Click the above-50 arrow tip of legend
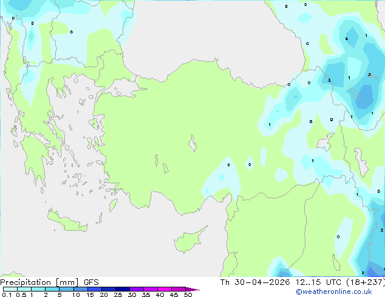Screen dimensions: 385x297 [x=192, y=289]
